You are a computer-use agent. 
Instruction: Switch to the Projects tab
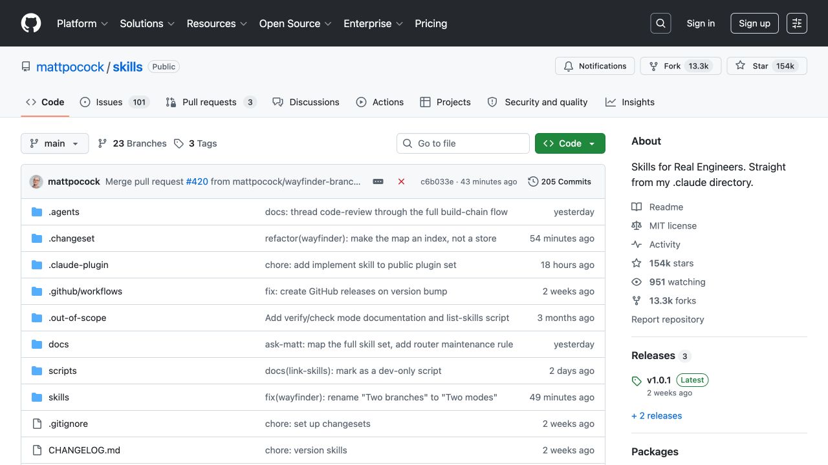point(445,102)
